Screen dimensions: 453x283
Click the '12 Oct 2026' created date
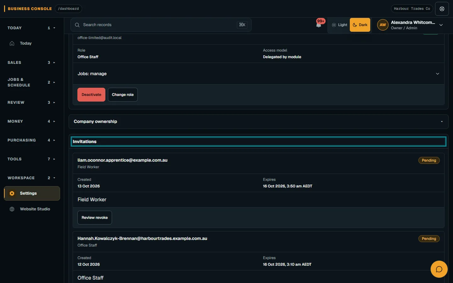tap(89, 264)
